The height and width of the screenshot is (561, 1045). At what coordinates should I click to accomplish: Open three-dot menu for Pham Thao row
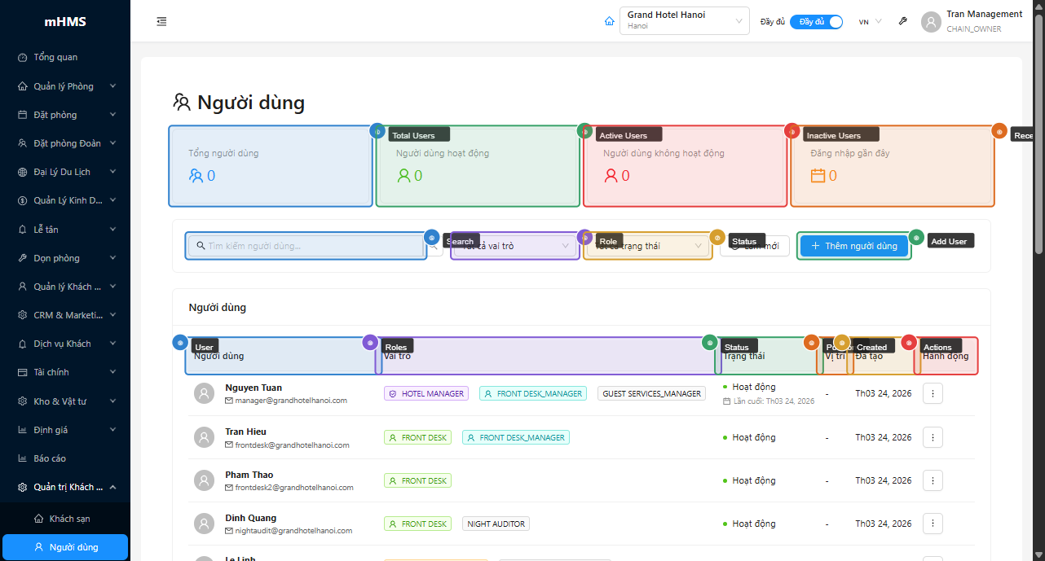933,480
